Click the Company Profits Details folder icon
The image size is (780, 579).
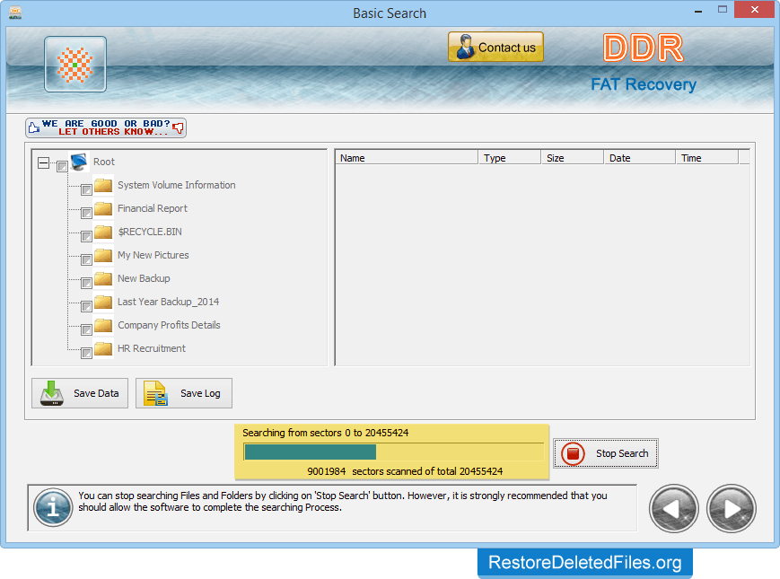[x=103, y=325]
